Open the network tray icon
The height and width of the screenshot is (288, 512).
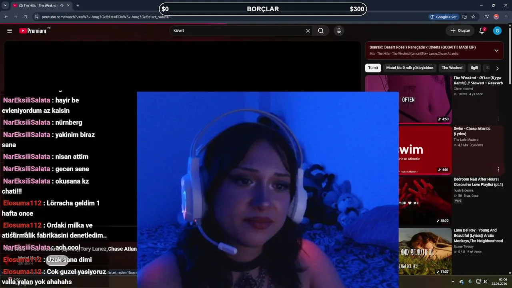[x=478, y=282]
